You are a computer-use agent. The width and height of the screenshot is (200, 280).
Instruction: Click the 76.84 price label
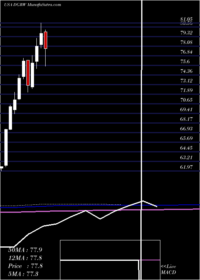tap(186, 52)
